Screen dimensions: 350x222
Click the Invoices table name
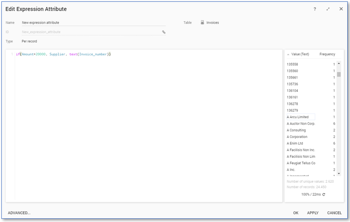pos(212,23)
